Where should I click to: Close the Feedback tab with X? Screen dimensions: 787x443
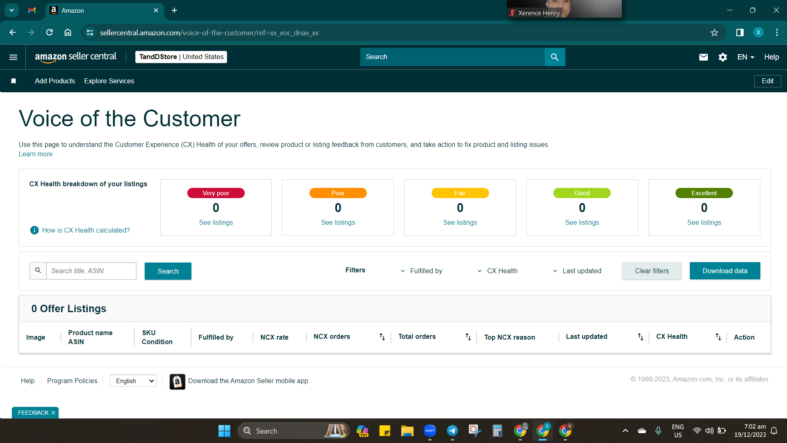click(x=53, y=413)
